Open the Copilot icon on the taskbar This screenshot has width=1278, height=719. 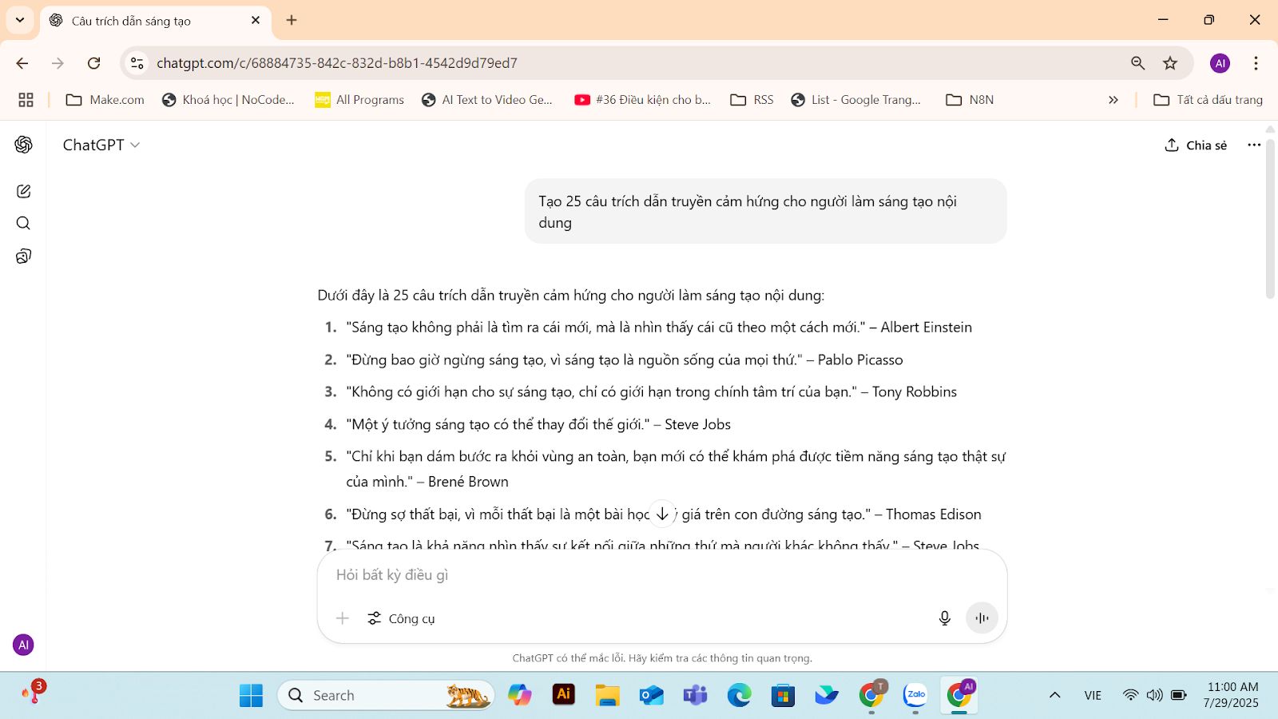click(519, 695)
